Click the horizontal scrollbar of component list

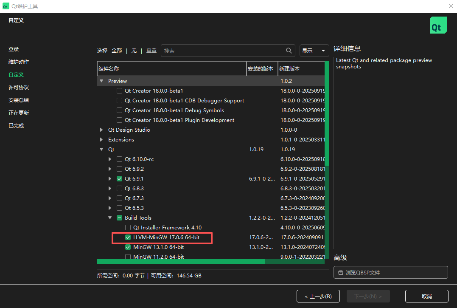[x=181, y=262]
